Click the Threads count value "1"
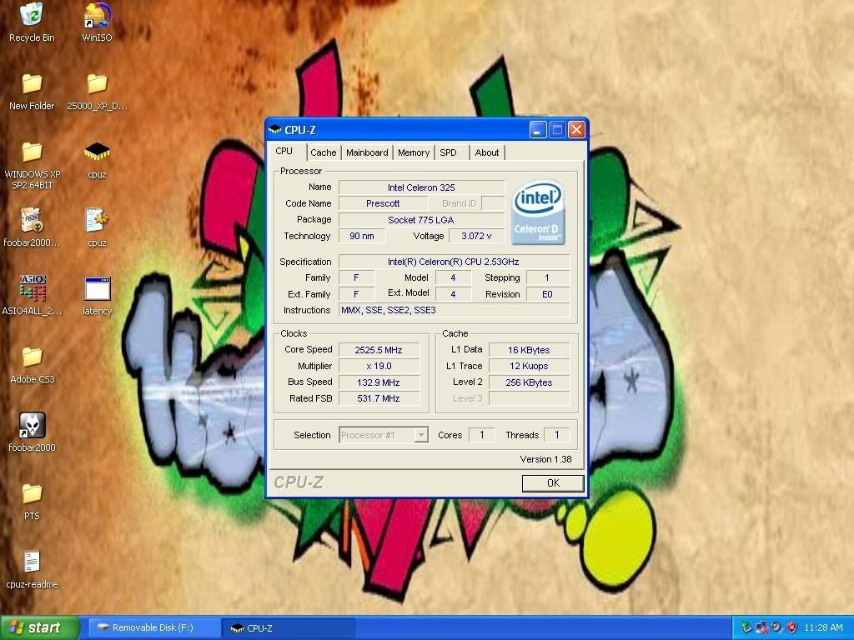Viewport: 854px width, 640px height. pos(556,435)
